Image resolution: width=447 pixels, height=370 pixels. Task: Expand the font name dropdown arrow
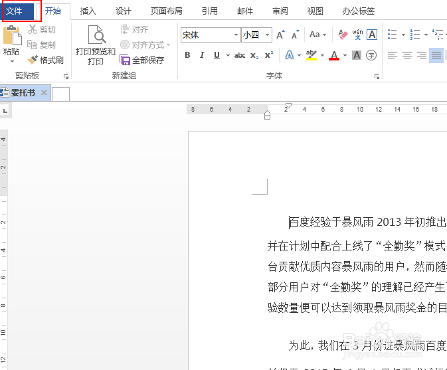point(236,35)
